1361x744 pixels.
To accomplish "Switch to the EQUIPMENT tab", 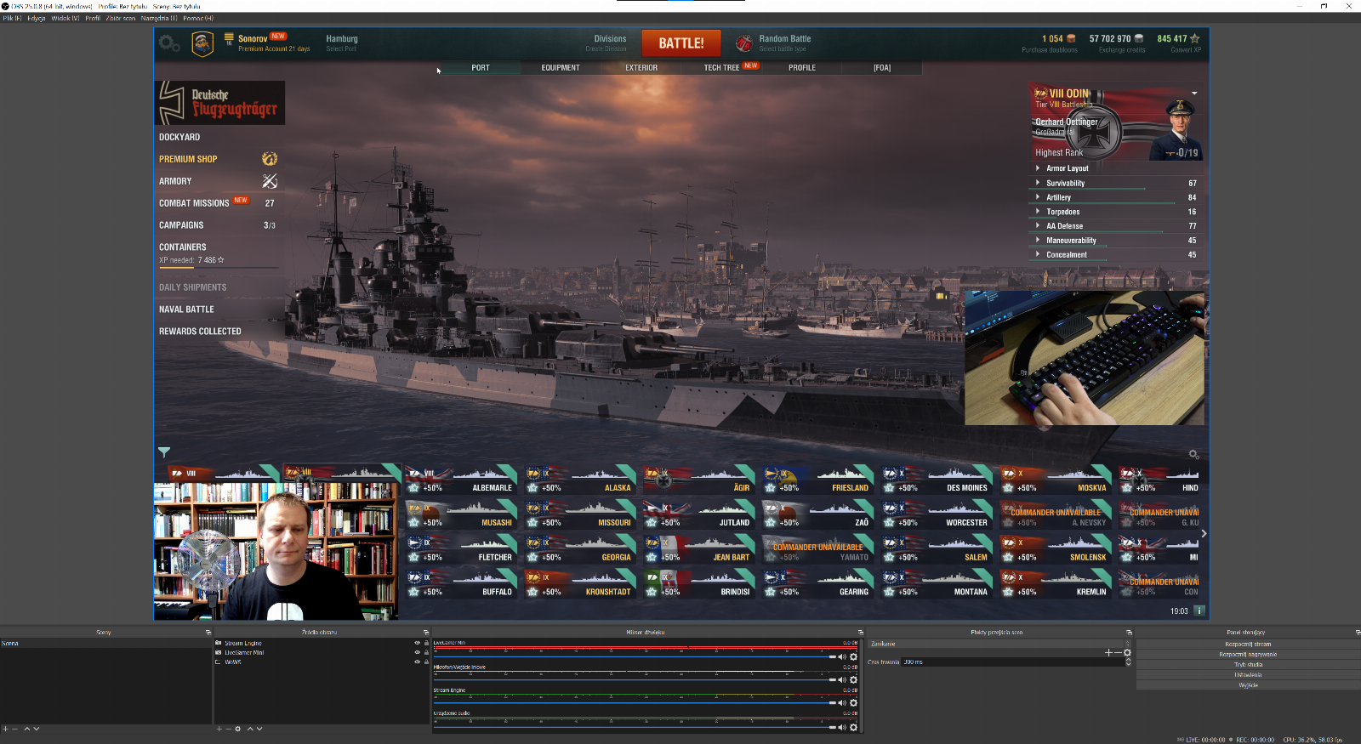I will [561, 67].
